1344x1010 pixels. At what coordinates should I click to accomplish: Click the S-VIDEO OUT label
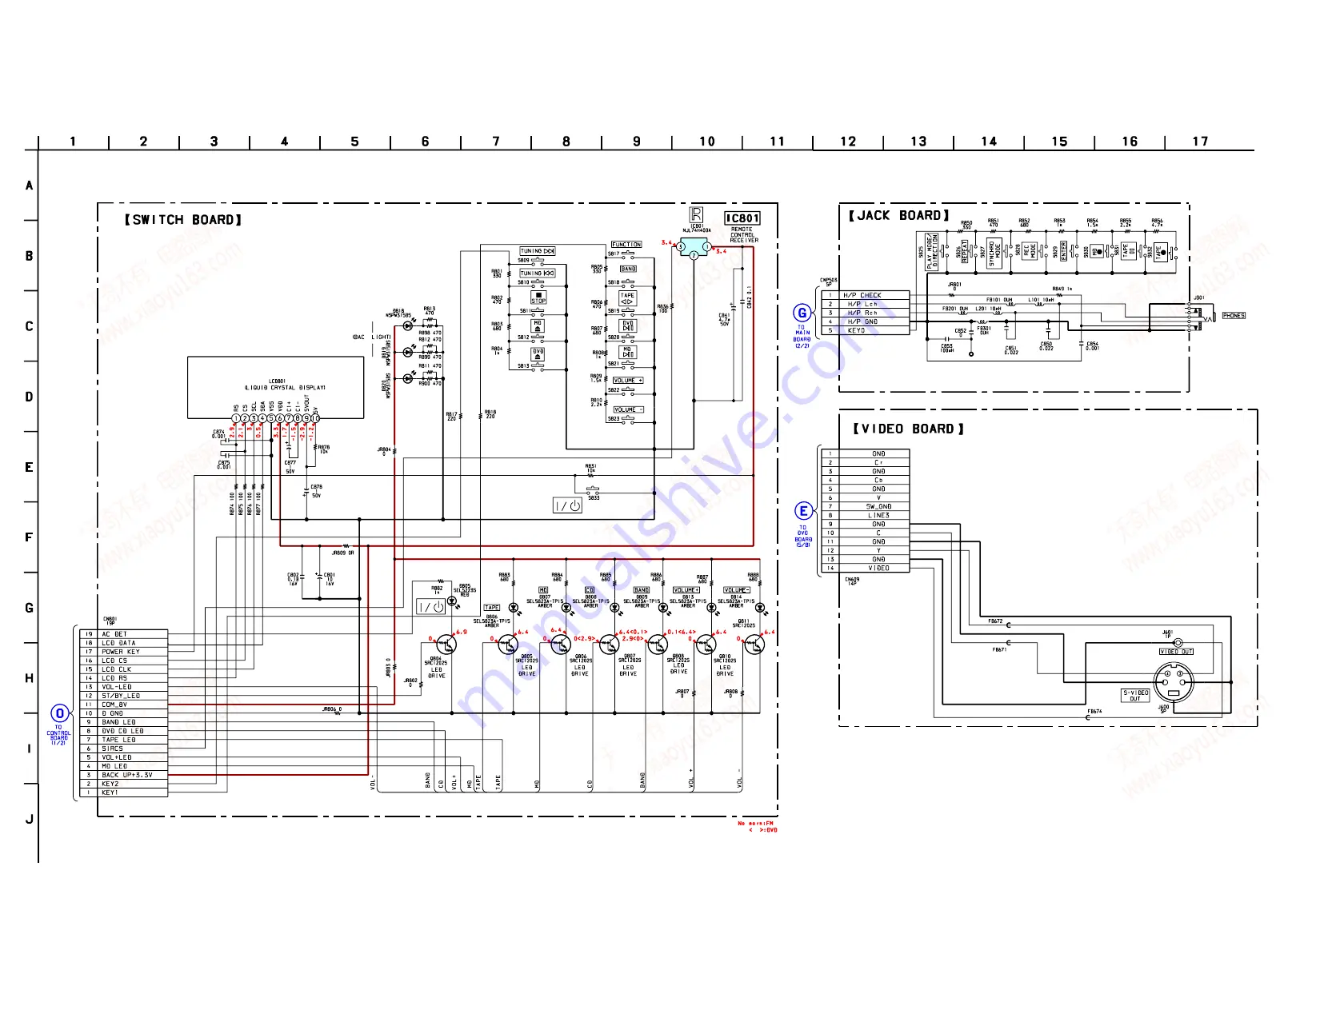[1135, 696]
